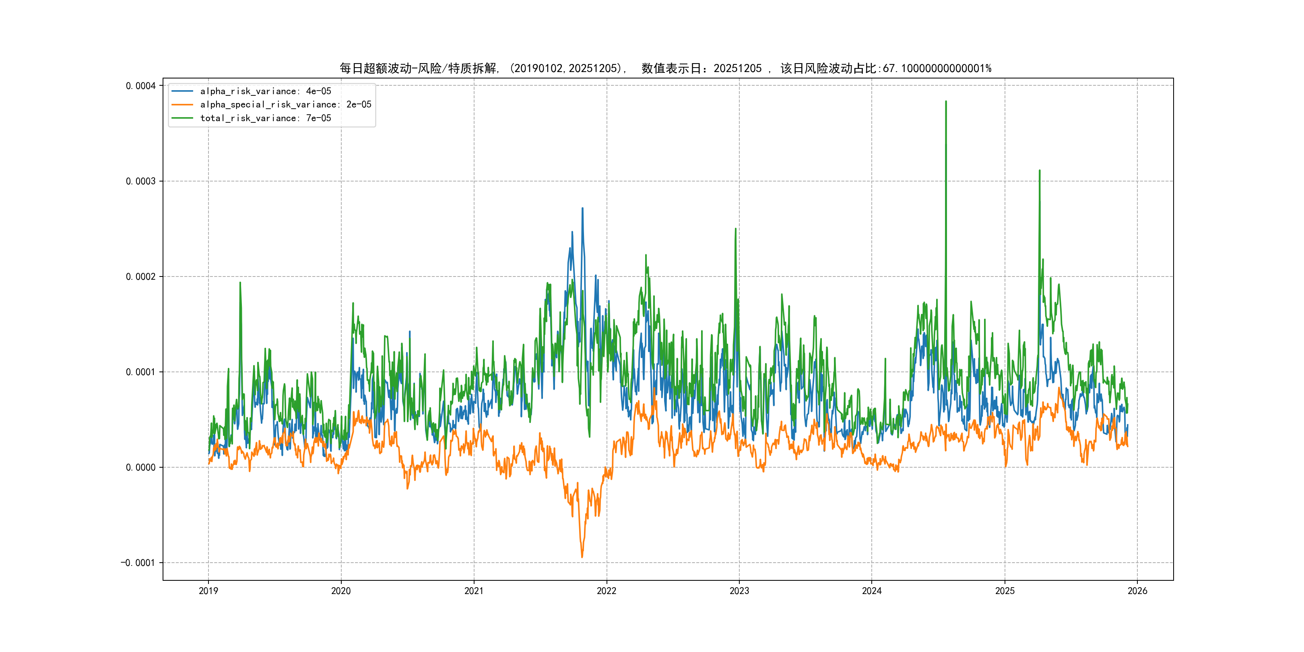The width and height of the screenshot is (1304, 652).
Task: Click the 2020 x-axis tick label
Action: click(x=340, y=591)
